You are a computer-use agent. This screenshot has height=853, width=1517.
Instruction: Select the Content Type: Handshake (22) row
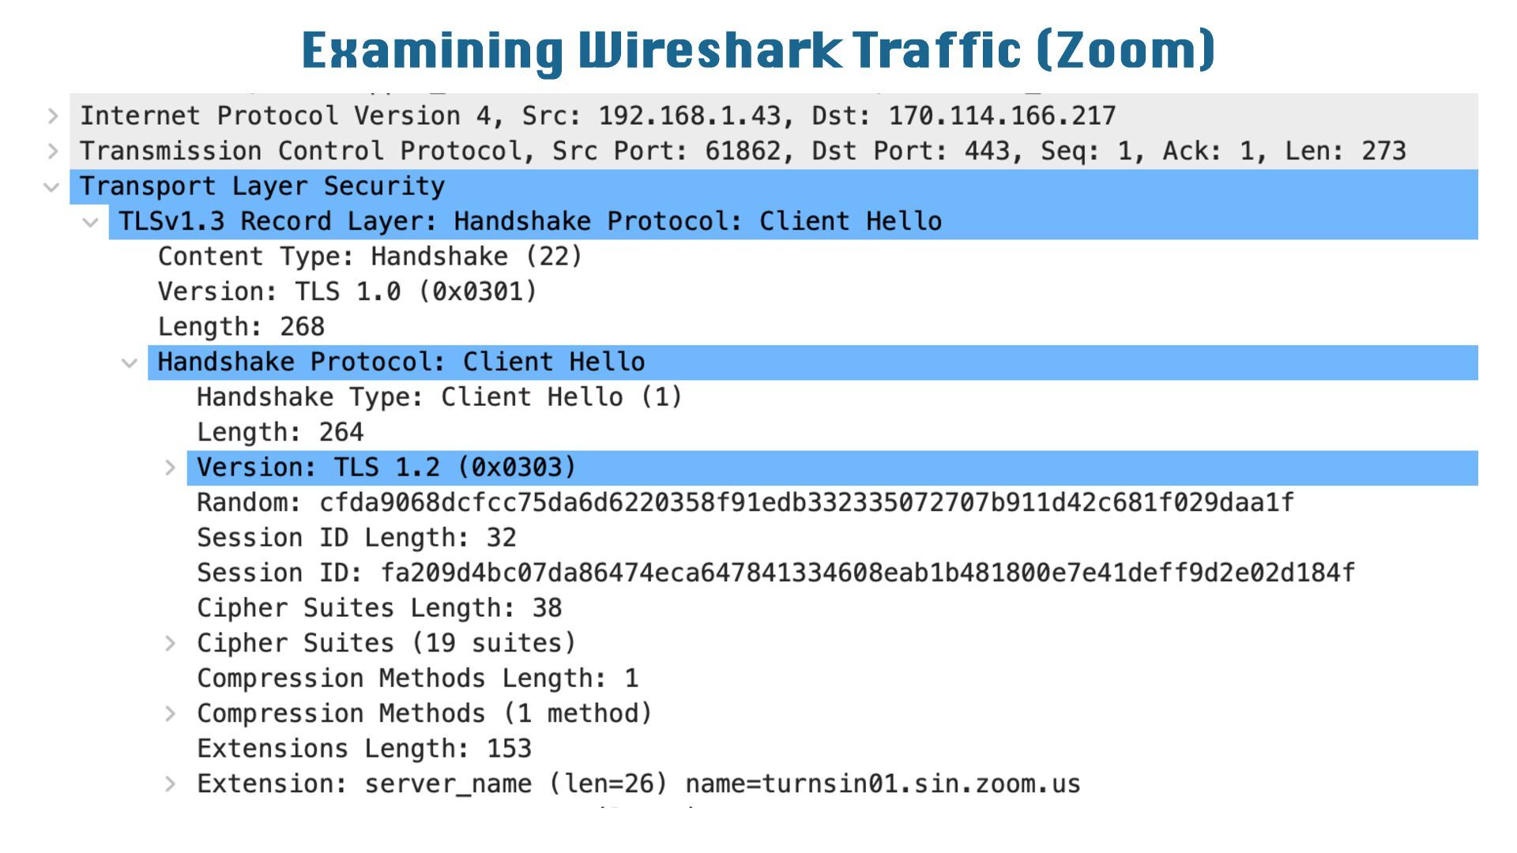point(370,257)
